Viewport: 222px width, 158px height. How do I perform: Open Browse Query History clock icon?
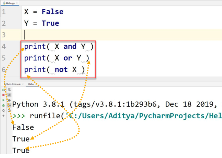coord(9,110)
